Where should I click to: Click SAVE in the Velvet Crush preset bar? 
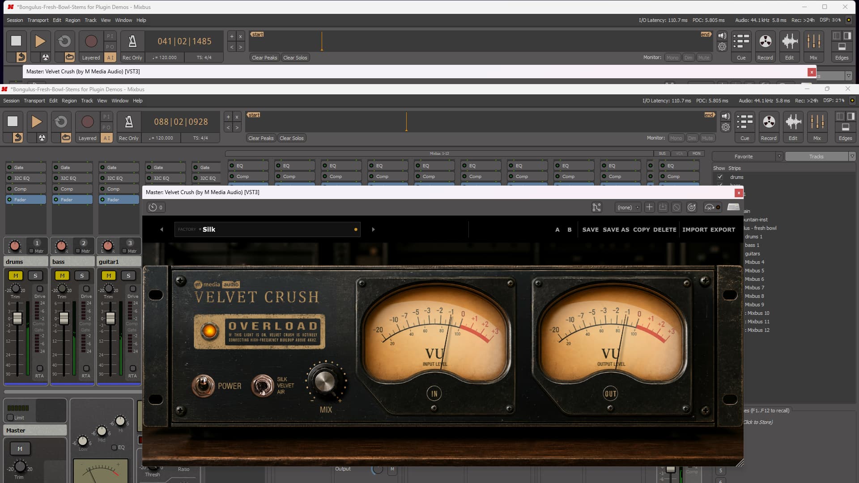[x=590, y=229]
